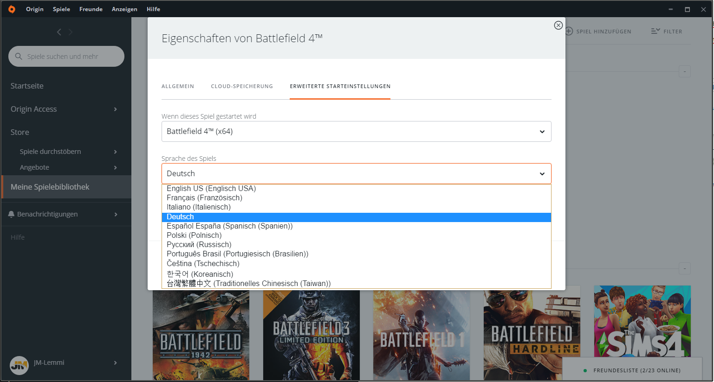Click the forward navigation arrow
This screenshot has width=714, height=382.
click(x=71, y=32)
